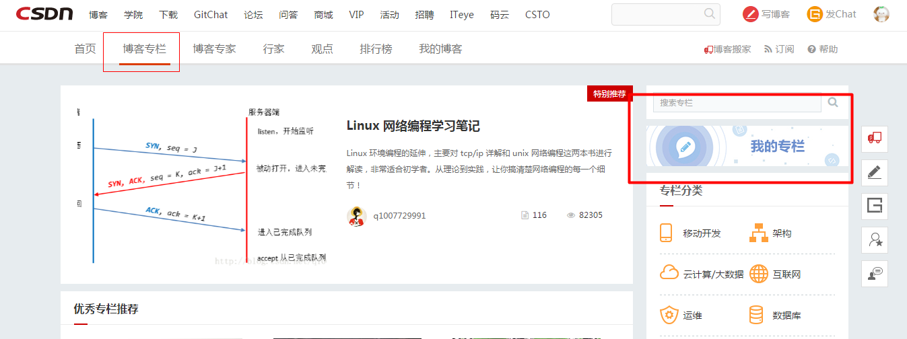Open 活动 in top navigation
907x339 pixels.
389,14
